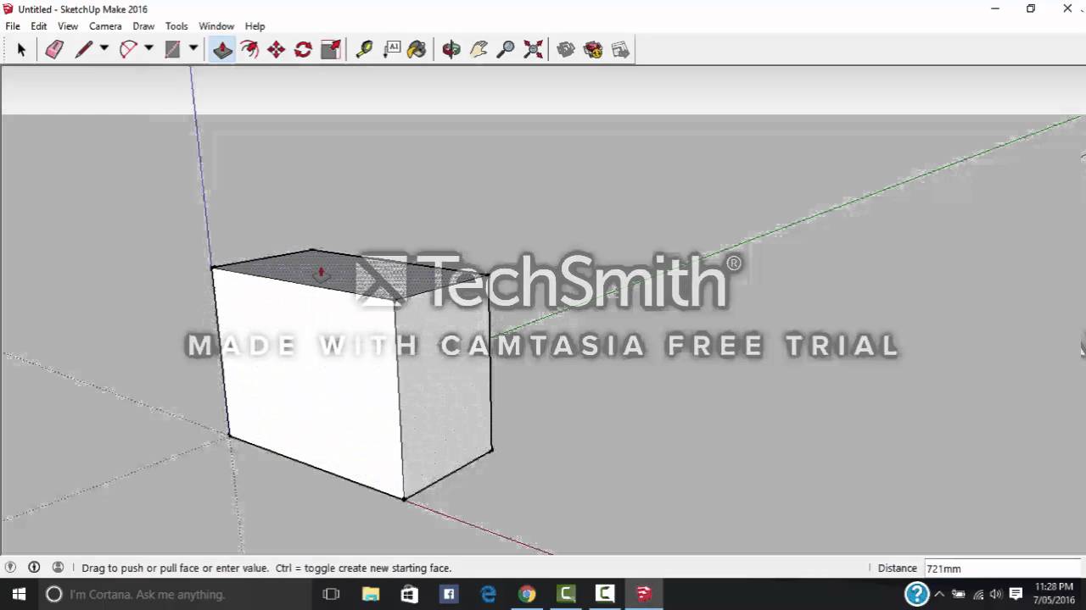Open the Tools menu
The height and width of the screenshot is (610, 1086).
[x=176, y=26]
